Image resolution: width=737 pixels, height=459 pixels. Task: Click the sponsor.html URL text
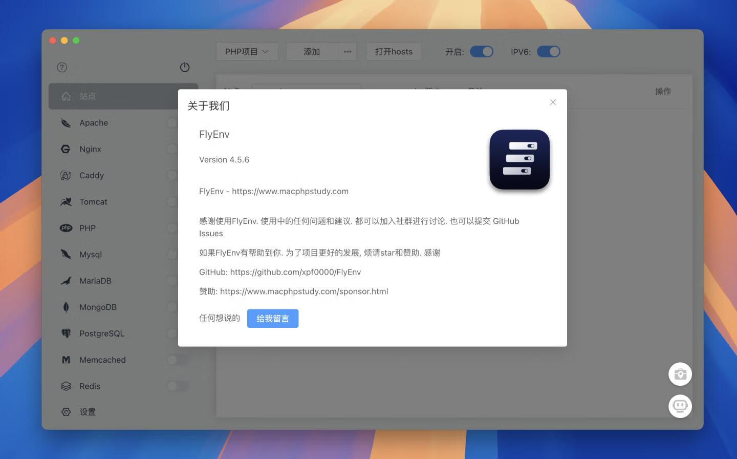(304, 291)
